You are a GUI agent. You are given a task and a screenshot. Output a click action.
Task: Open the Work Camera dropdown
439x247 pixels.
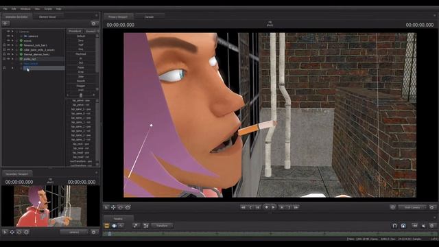tap(412, 207)
